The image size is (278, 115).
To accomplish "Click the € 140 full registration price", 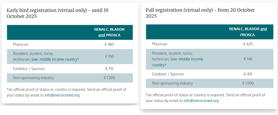I will (248, 59).
